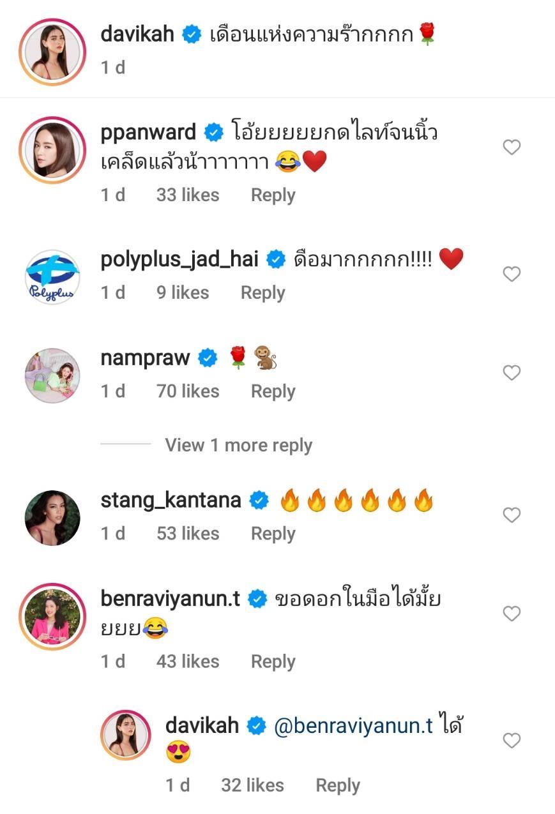
Task: Reply to ppanward's comment
Action: 273,195
